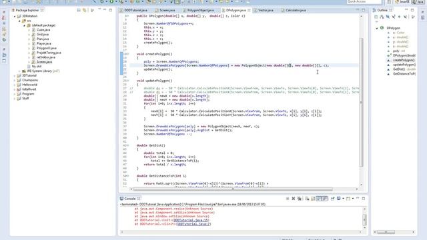Open the DDDTutorial.java:15 stack trace link

tap(191, 220)
